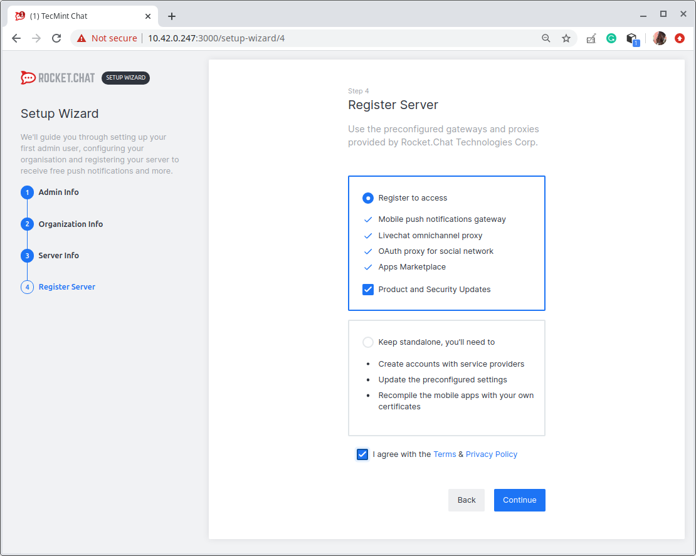Click the red update arrow icon
Viewport: 696px width, 556px height.
point(680,38)
